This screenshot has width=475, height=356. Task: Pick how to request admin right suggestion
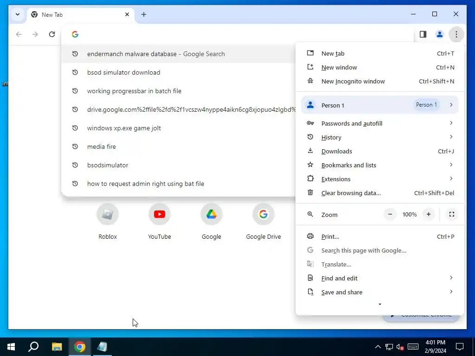(179, 184)
